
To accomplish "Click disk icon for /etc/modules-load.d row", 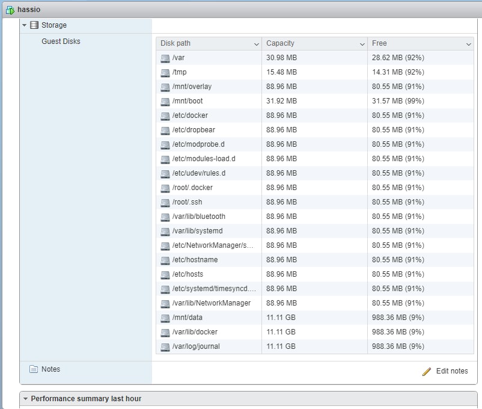I will 165,159.
